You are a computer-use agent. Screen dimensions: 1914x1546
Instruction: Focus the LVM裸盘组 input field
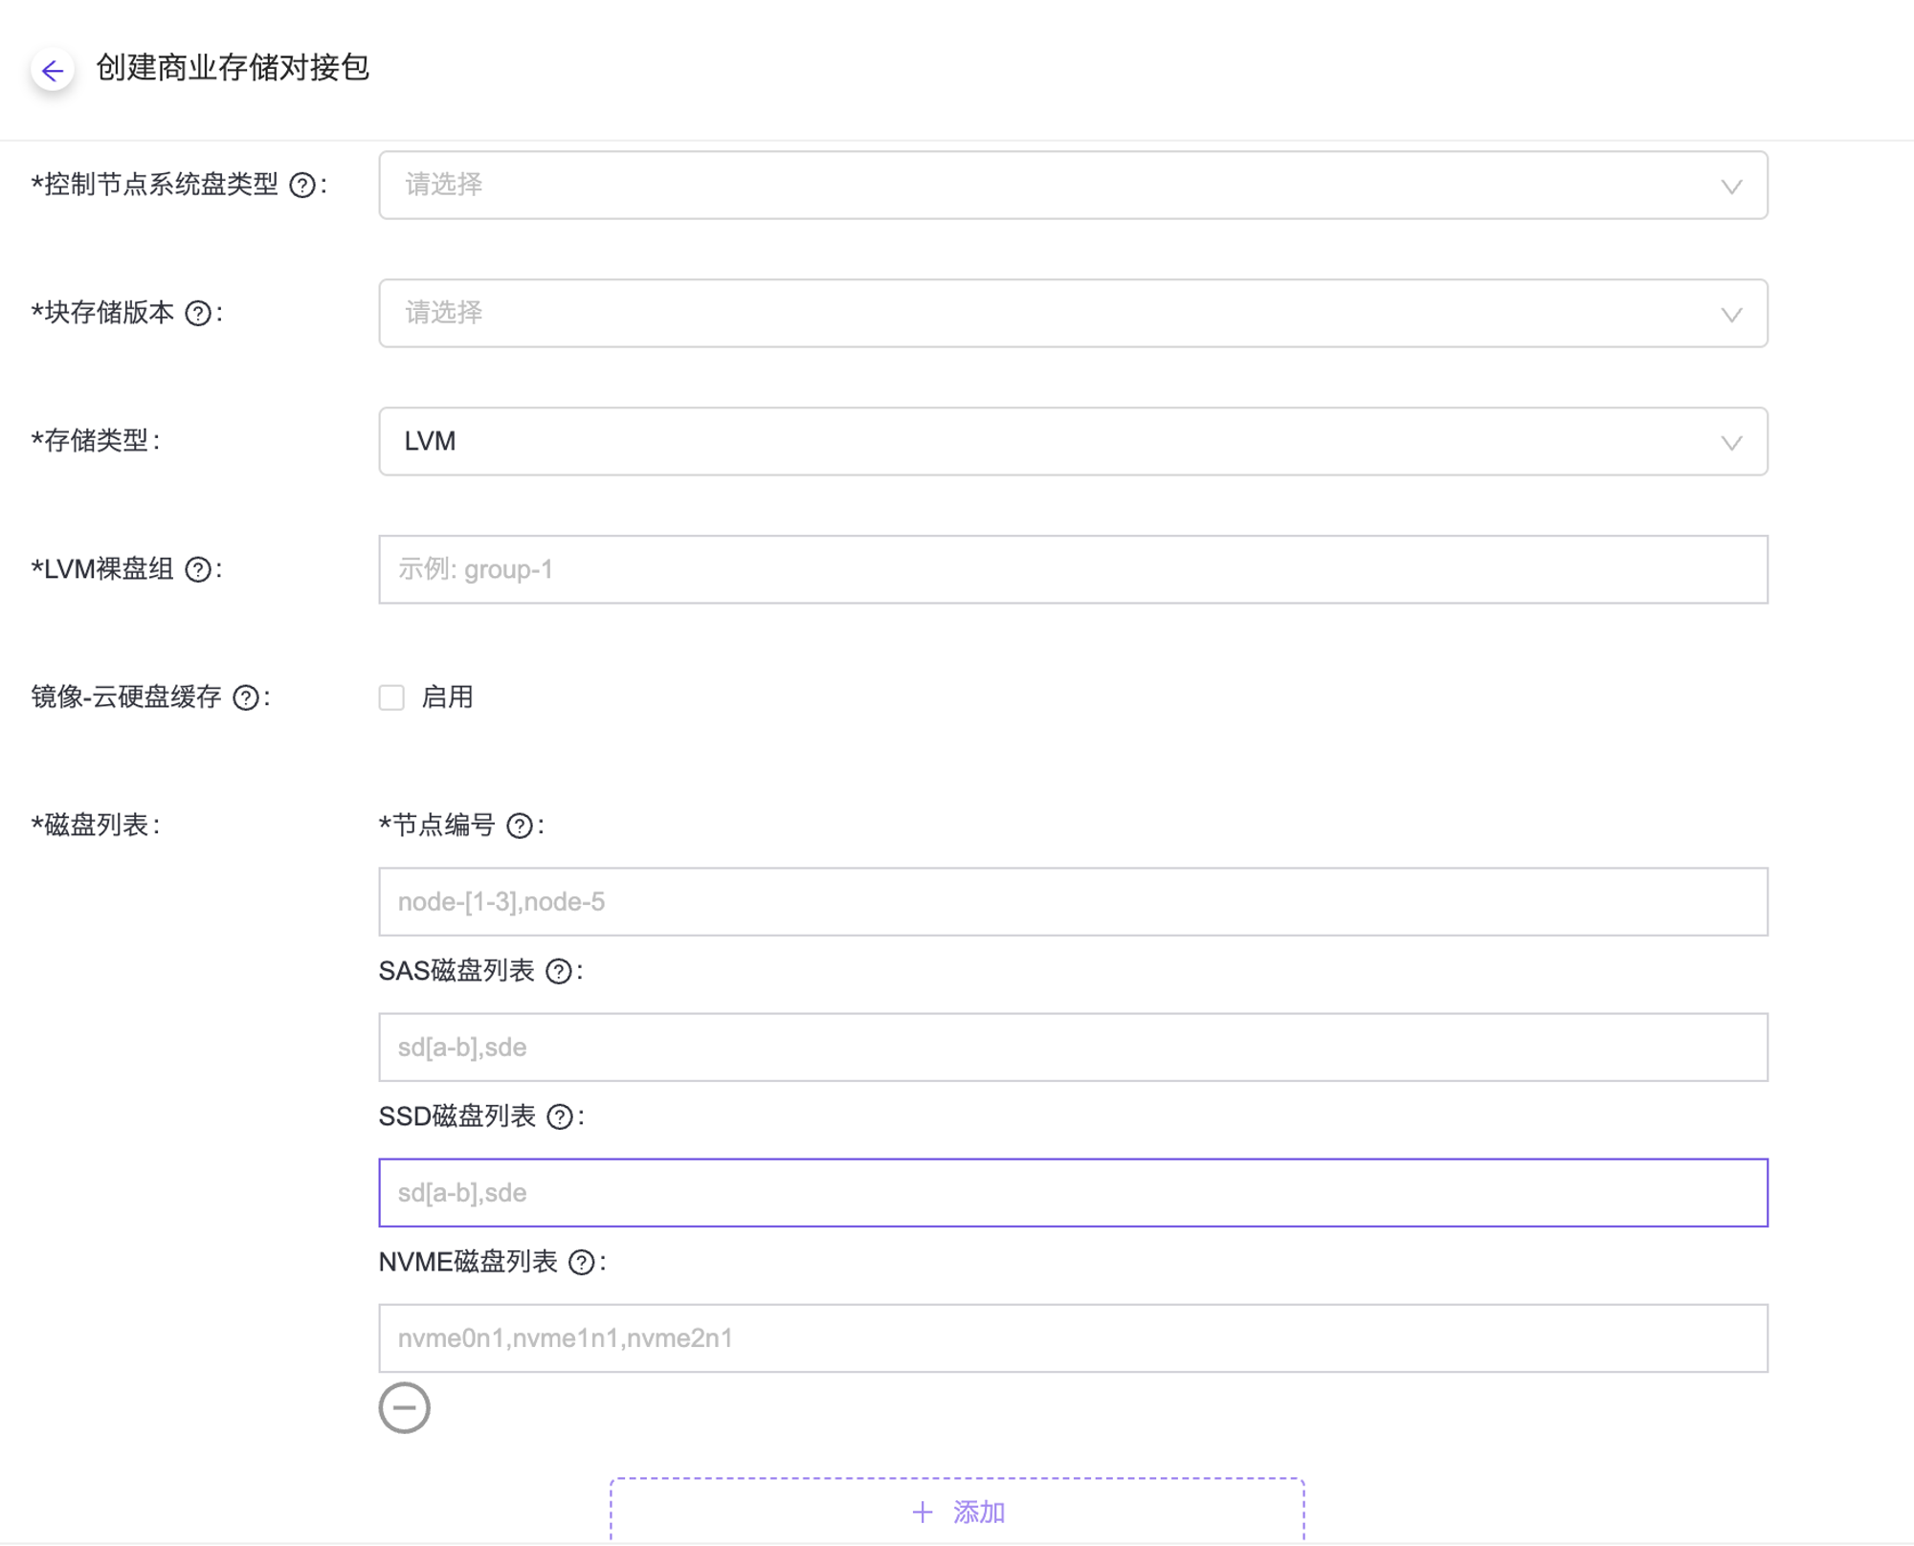[x=1072, y=570]
